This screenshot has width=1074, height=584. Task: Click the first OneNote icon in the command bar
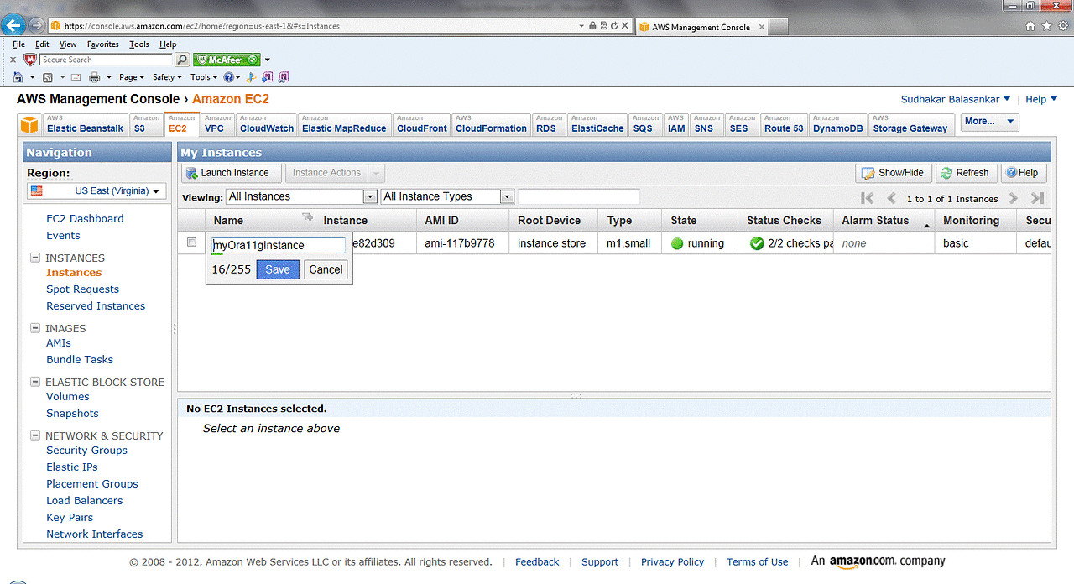268,77
